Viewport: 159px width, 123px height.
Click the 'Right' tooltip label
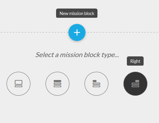click(x=135, y=61)
